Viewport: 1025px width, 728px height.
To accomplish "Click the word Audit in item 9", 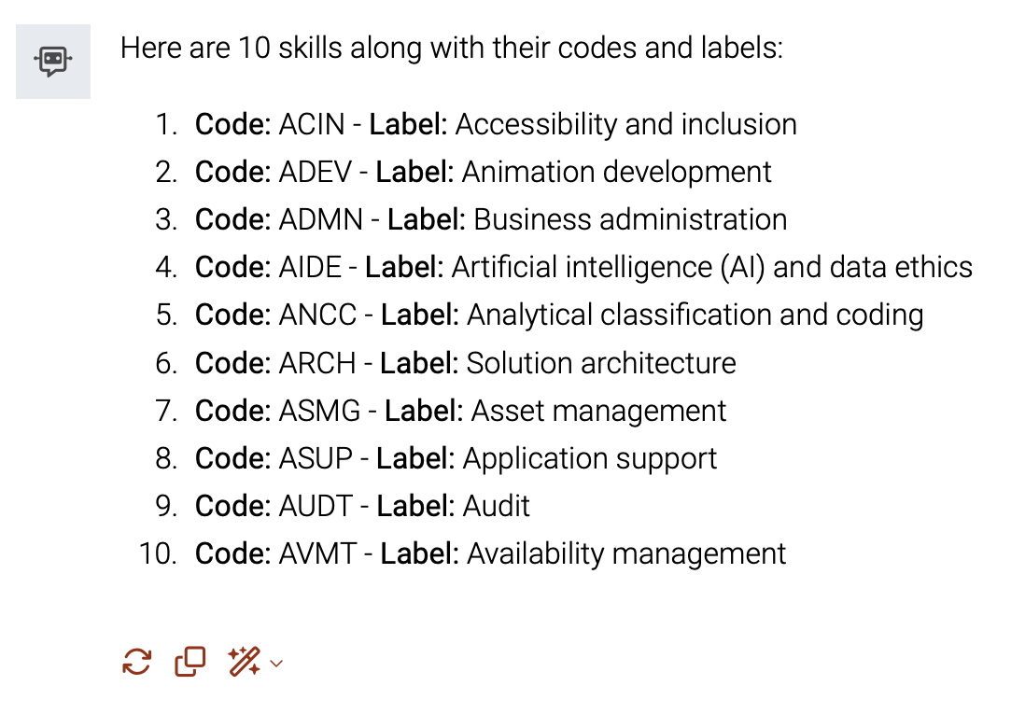I will tap(496, 506).
